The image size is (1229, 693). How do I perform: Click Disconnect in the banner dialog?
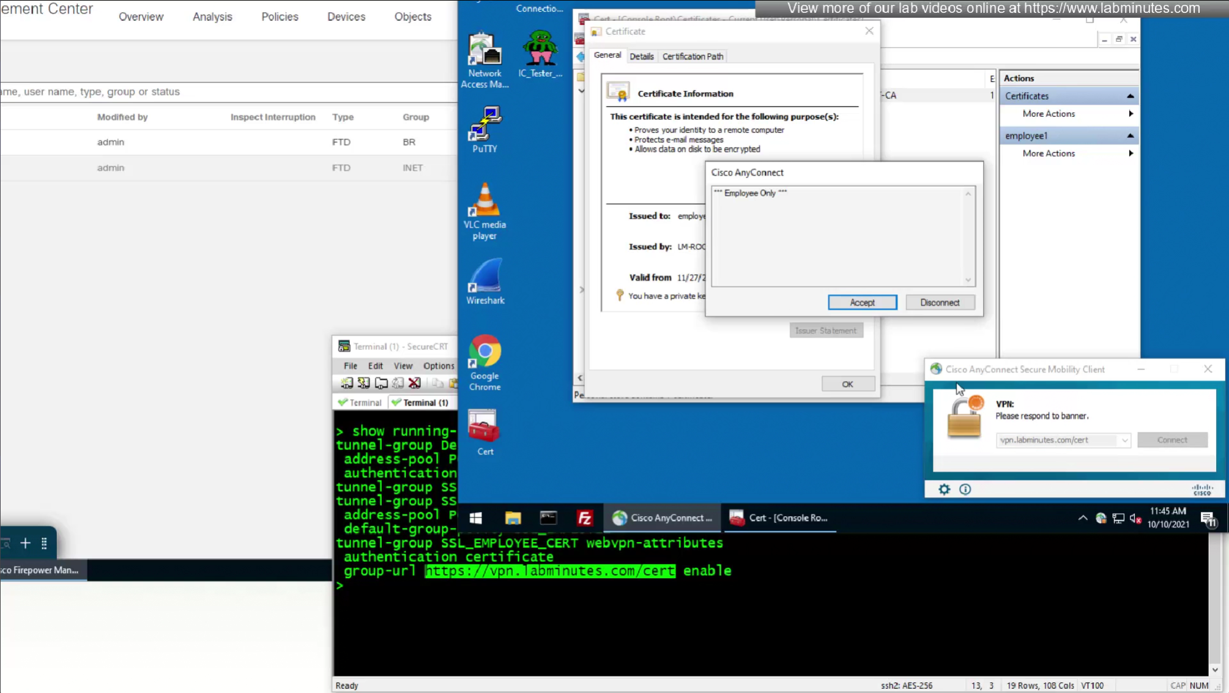tap(939, 303)
